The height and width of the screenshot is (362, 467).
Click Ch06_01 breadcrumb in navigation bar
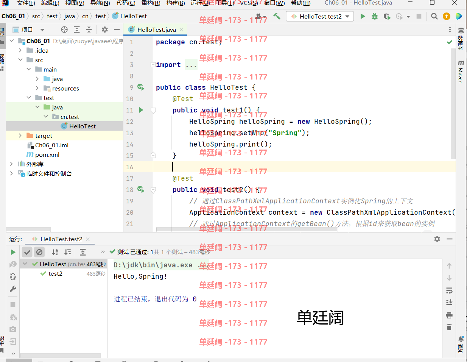tap(13, 16)
